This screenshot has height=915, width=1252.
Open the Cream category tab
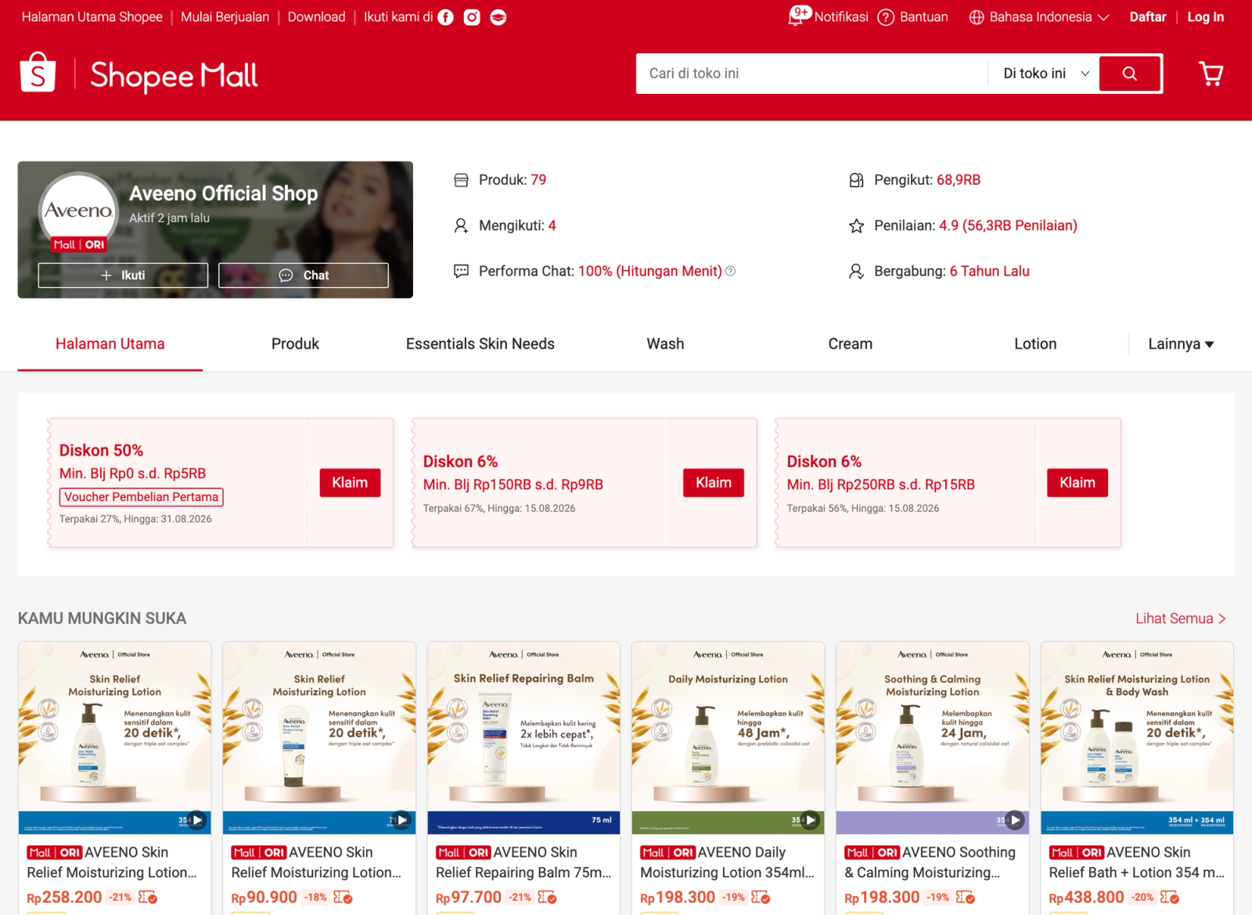[850, 344]
